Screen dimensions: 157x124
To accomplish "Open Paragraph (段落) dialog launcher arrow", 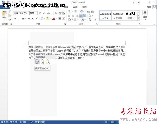I will pyautogui.click(x=97, y=24).
